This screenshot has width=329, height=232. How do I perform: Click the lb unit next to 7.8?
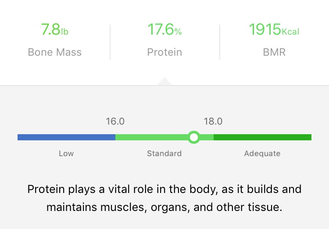64,32
